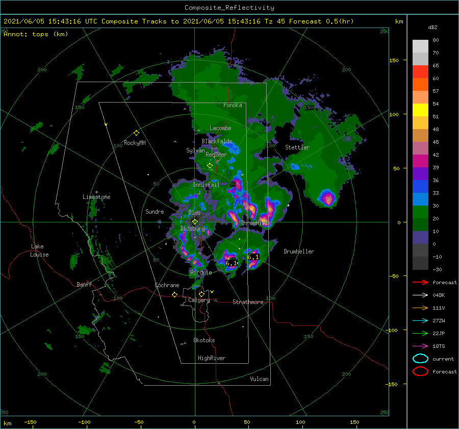Click the dBZ legend heading
Viewport: 459px width, 429px height.
tap(432, 28)
